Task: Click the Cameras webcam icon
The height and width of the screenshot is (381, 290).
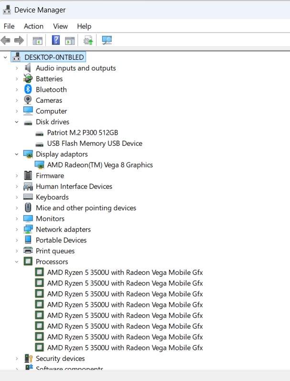Action: [x=28, y=100]
